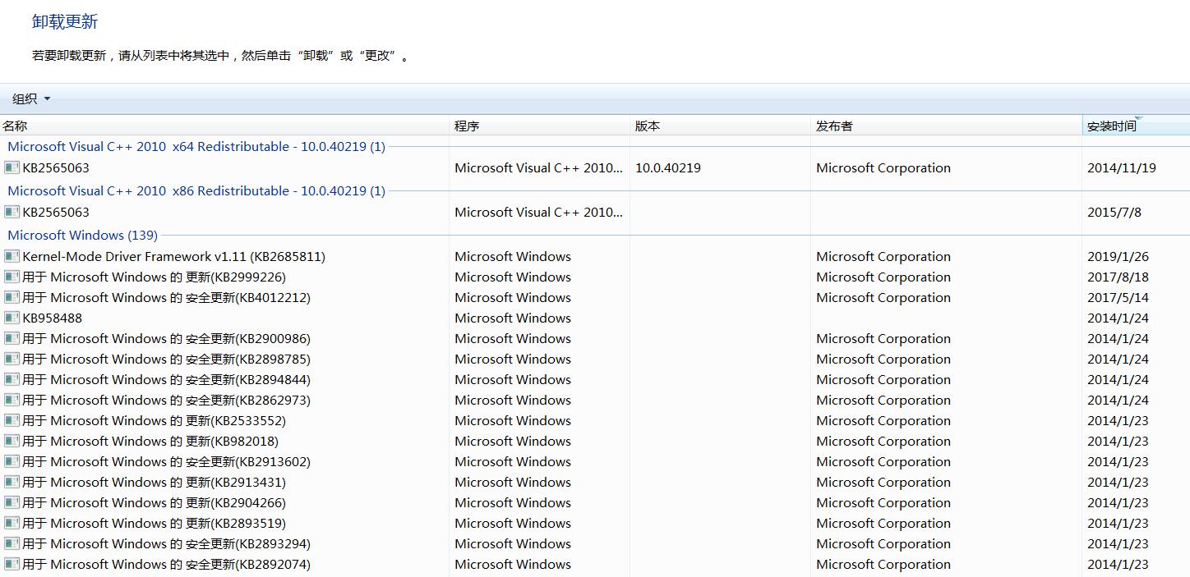Image resolution: width=1190 pixels, height=577 pixels.
Task: Click the update icon for KB2904266
Action: 12,502
